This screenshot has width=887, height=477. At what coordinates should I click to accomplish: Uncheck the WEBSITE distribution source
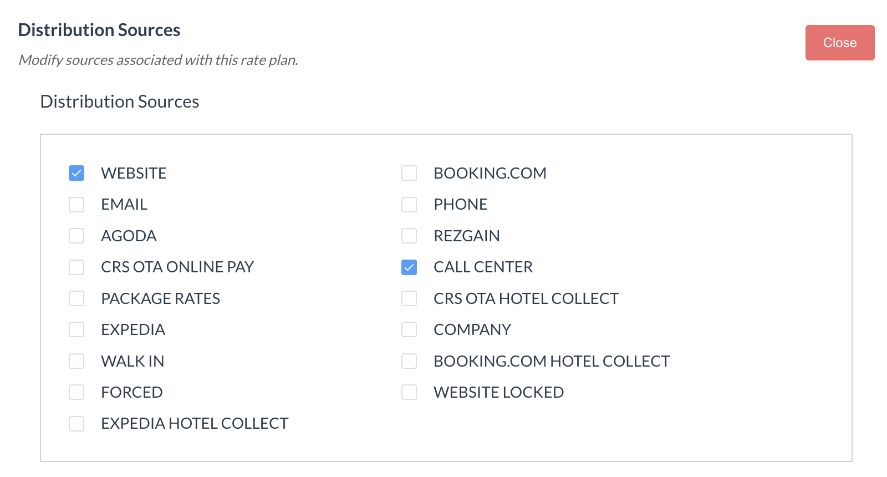77,173
